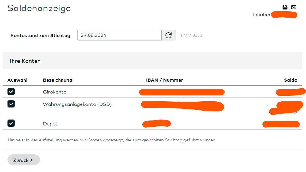Click the Auswahl column header

17,80
